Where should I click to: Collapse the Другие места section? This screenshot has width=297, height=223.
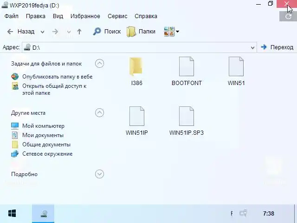coord(99,113)
